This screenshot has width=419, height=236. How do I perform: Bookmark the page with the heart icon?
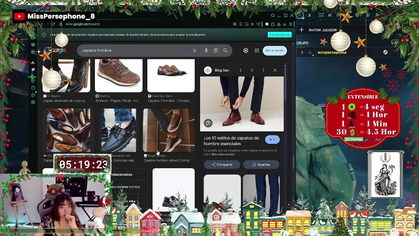click(x=258, y=24)
